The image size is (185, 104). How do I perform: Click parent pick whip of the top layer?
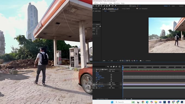pyautogui.click(x=110, y=71)
